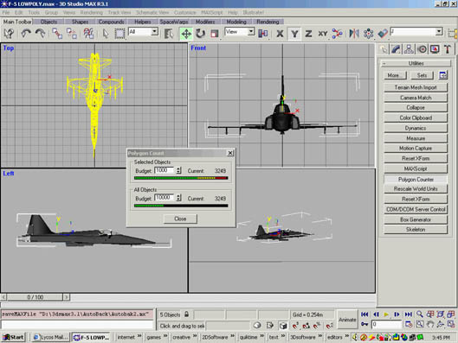This screenshot has height=343, width=458.
Task: Switch to the Objects tab panel
Action: click(48, 22)
